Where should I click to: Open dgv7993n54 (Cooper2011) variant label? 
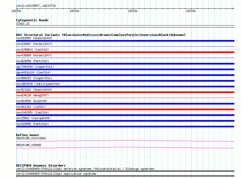pos(35,67)
